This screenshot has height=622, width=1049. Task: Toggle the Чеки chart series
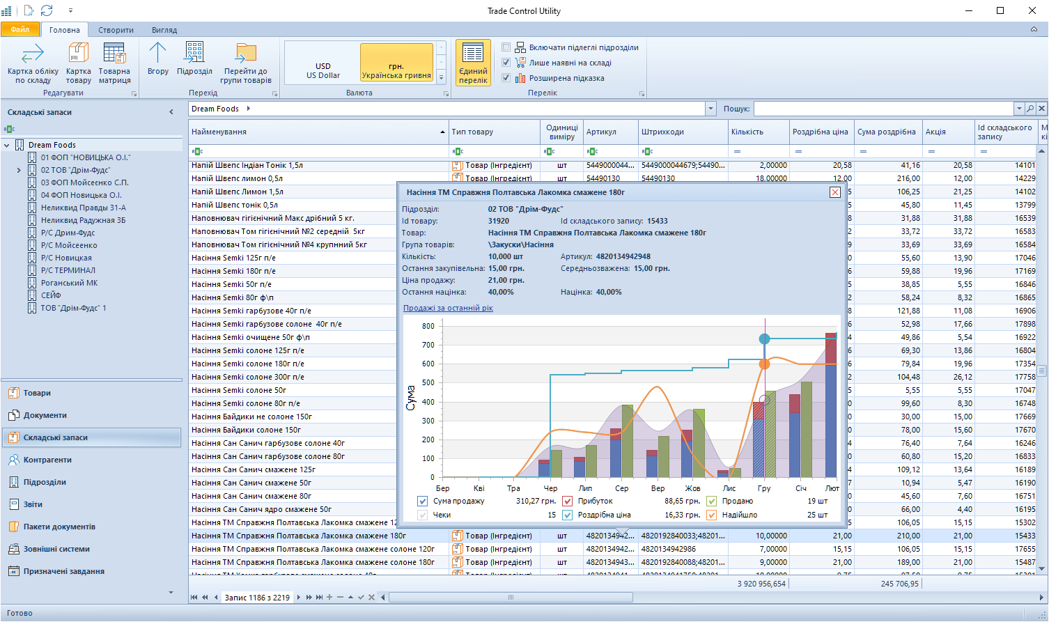pyautogui.click(x=422, y=515)
